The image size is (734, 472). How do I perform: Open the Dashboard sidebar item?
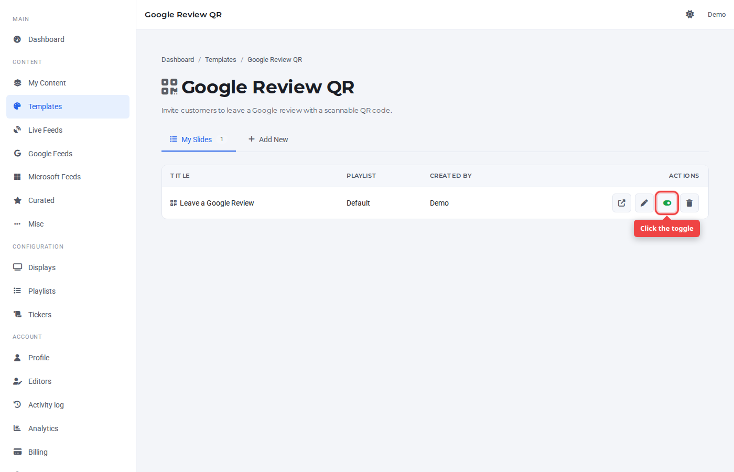pos(68,39)
